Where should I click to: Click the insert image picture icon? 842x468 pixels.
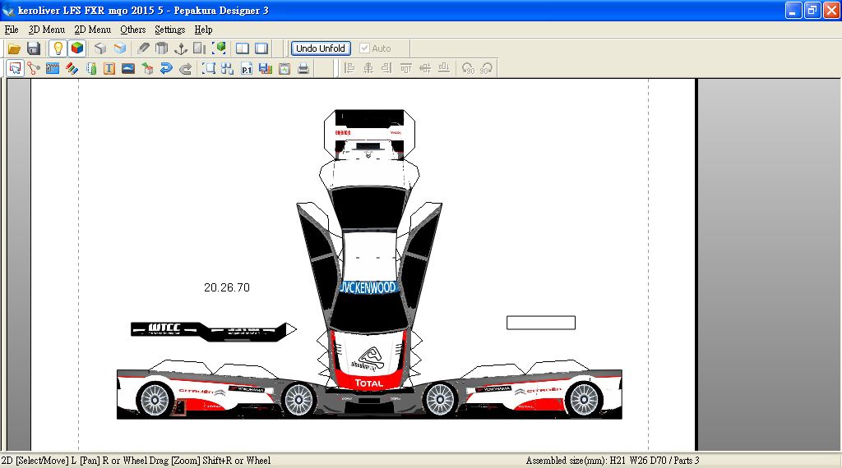(x=128, y=69)
